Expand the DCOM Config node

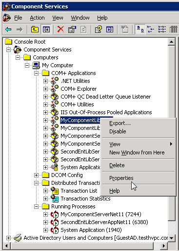coord(36,175)
